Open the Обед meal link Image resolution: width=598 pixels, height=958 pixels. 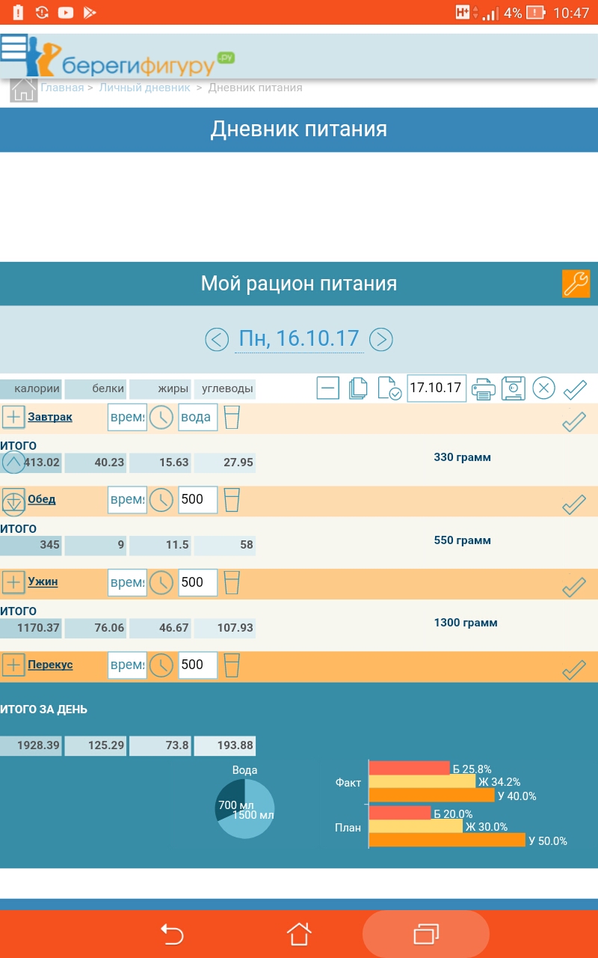pyautogui.click(x=42, y=499)
